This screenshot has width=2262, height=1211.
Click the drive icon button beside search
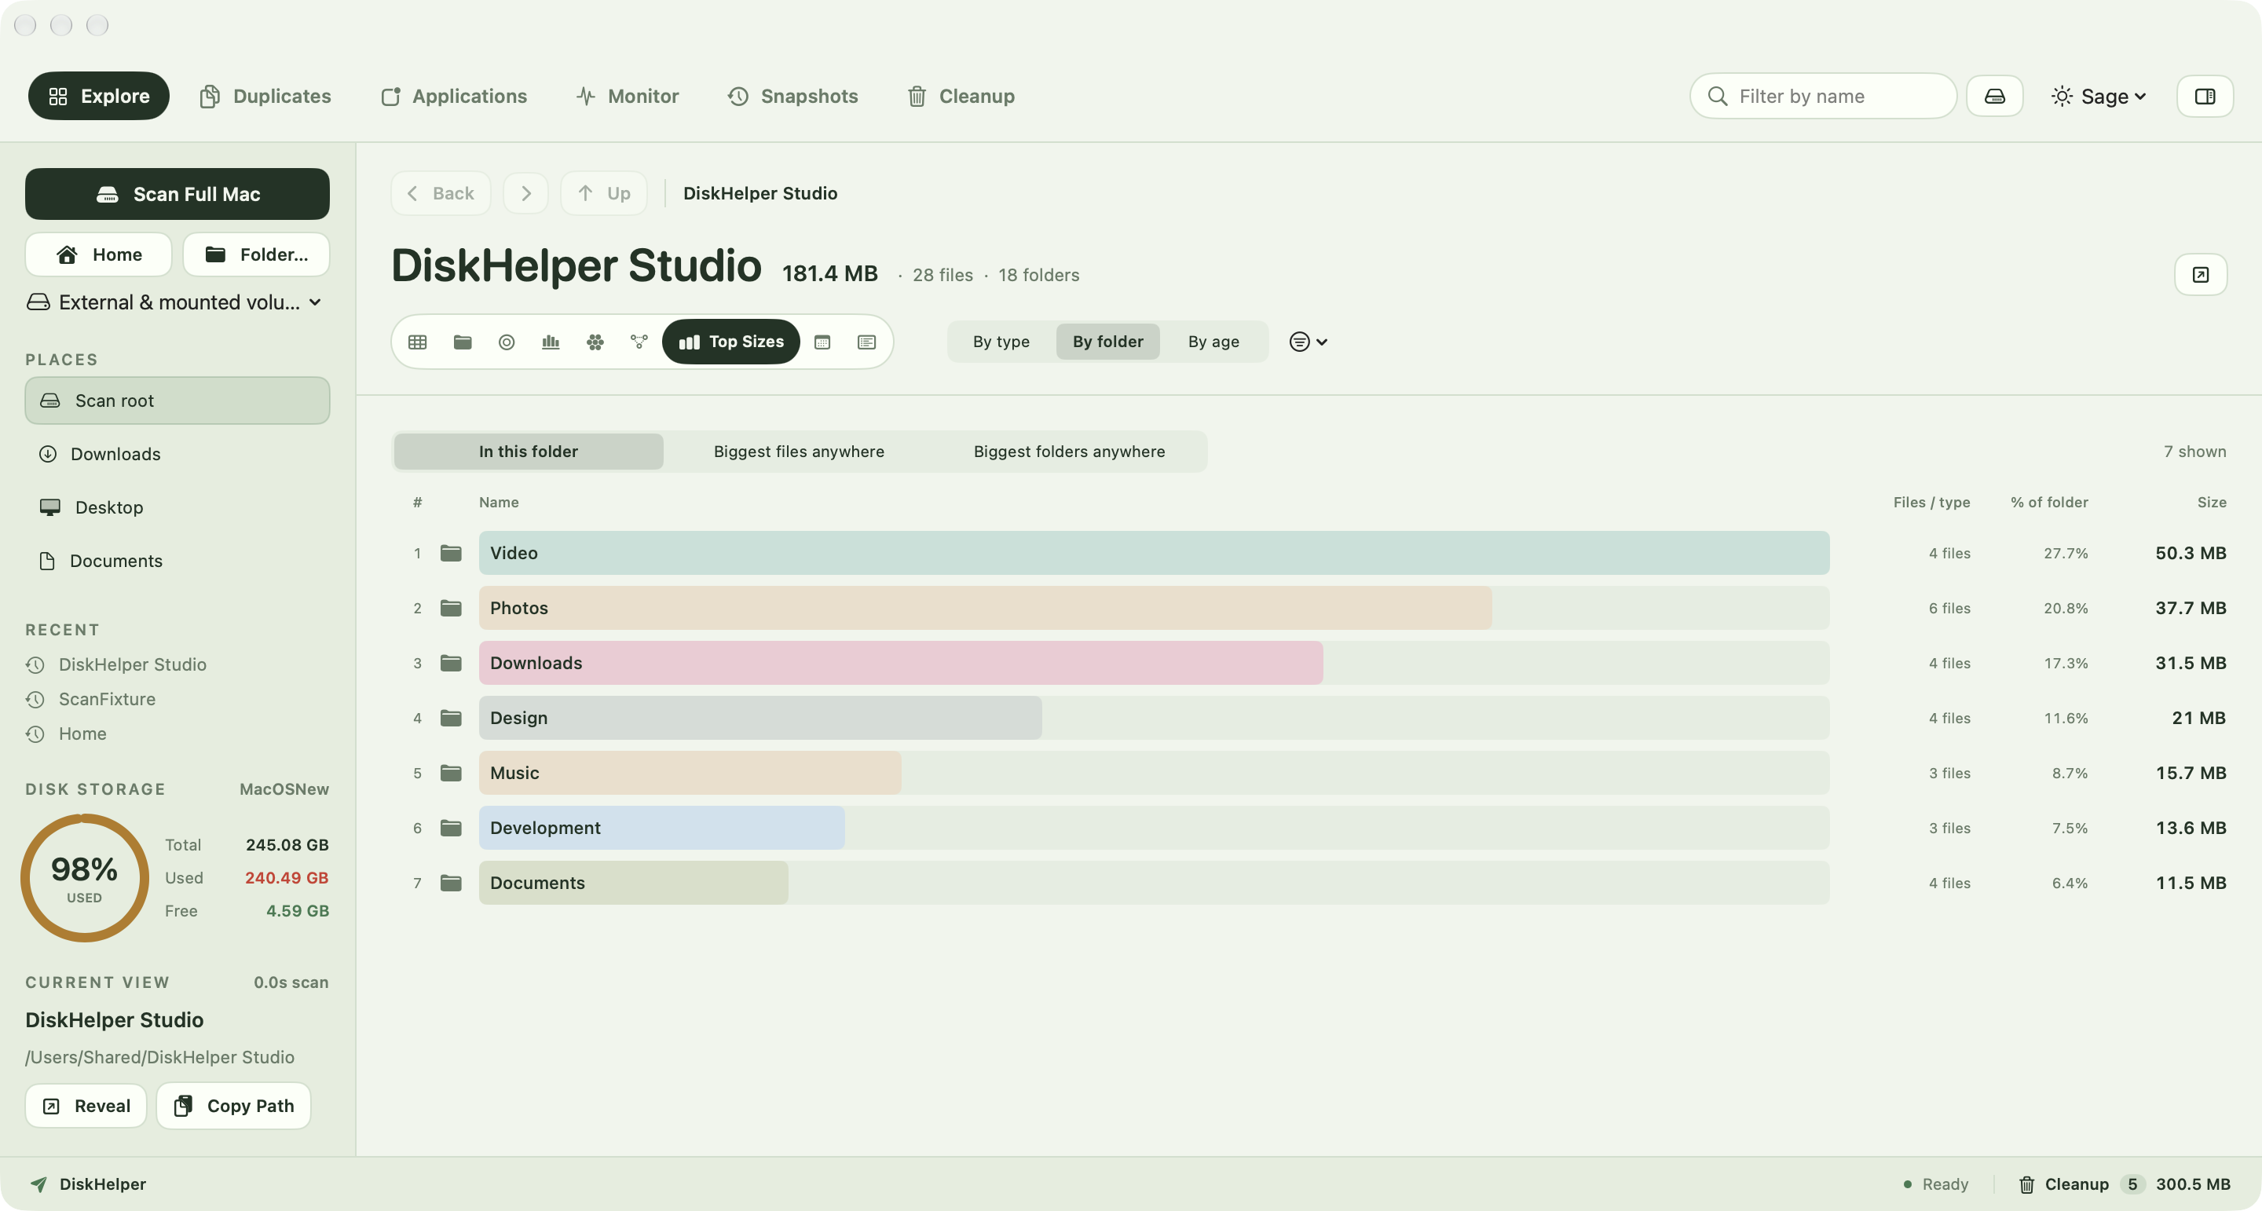coord(1994,96)
